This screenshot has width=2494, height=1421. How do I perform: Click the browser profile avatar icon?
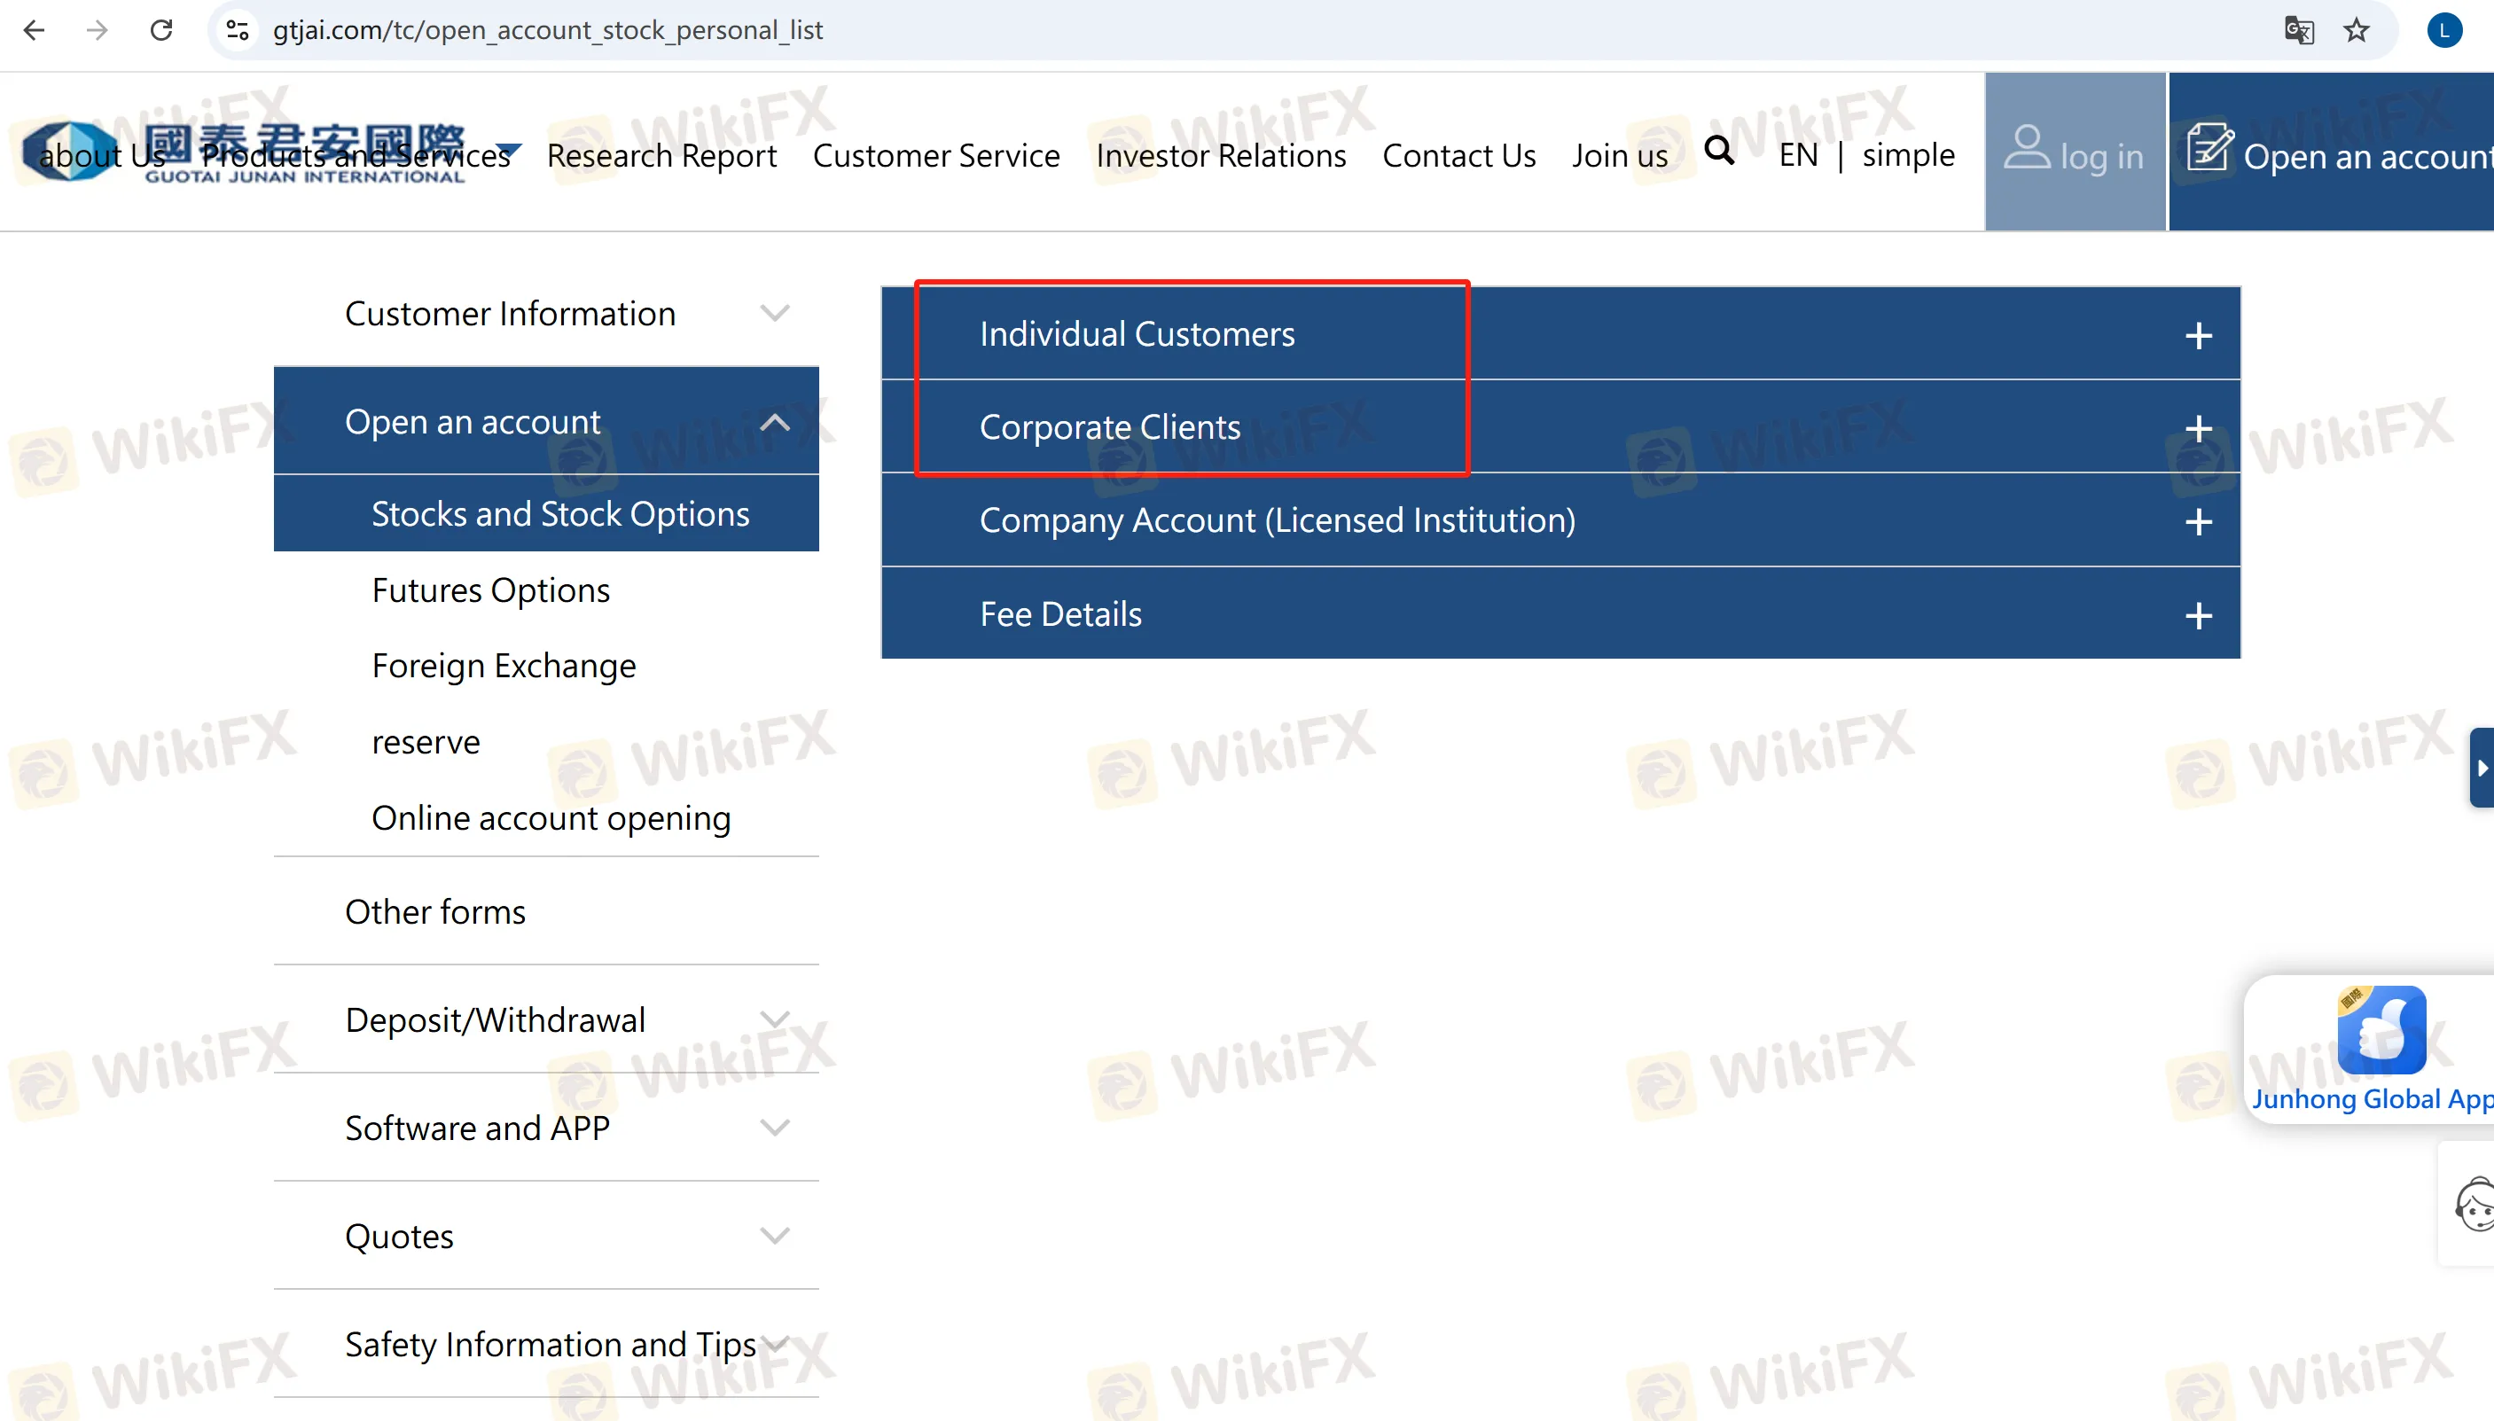tap(2443, 30)
